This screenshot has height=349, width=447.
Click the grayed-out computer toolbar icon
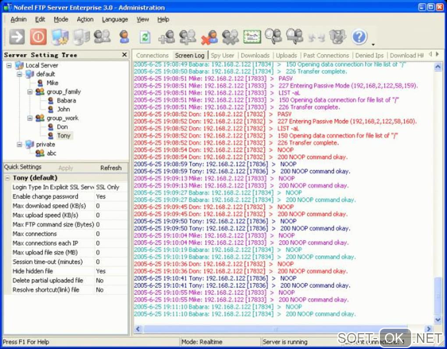pos(82,37)
